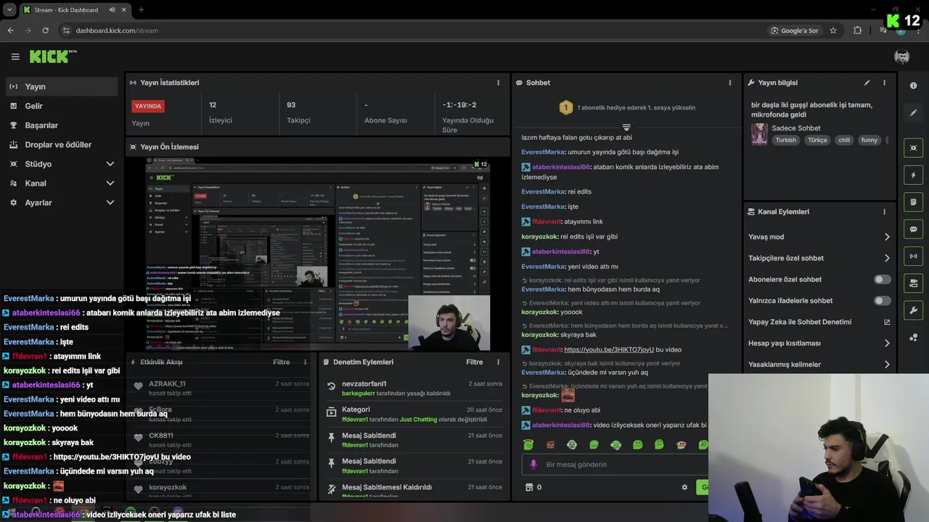Reload the page with the browser refresh button
Viewport: 929px width, 522px height.
coord(45,30)
